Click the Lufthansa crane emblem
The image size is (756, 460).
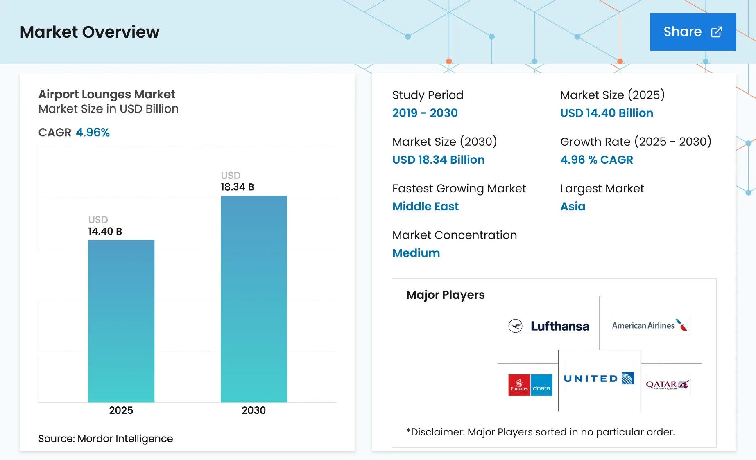click(x=515, y=326)
